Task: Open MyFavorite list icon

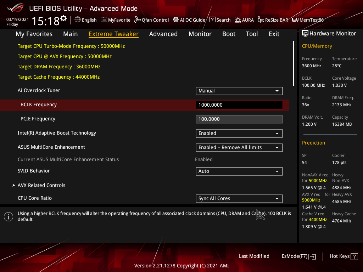Action: click(104, 20)
